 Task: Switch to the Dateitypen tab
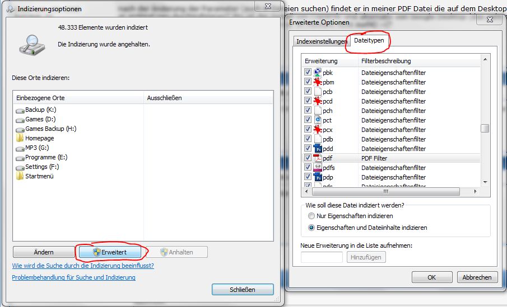tap(369, 40)
